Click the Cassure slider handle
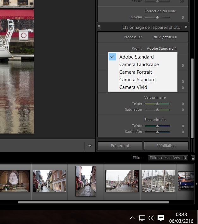This screenshot has height=224, width=198. (157, 2)
